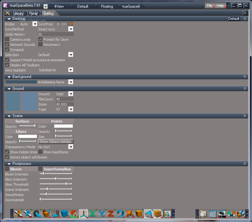Click the orange wireframe grid cube icon
Screen dimensions: 252x222
(158, 214)
